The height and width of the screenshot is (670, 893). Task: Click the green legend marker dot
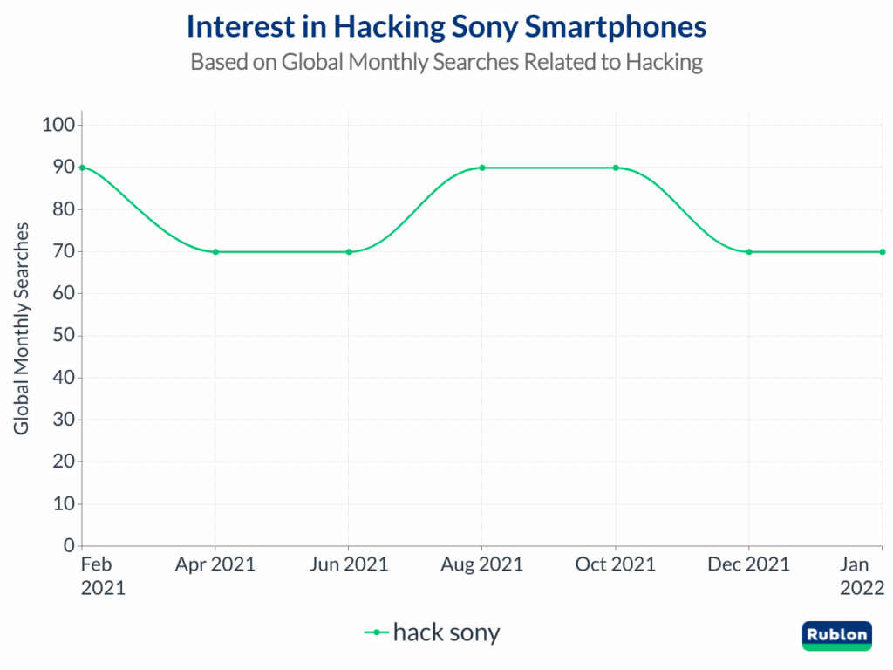(377, 632)
